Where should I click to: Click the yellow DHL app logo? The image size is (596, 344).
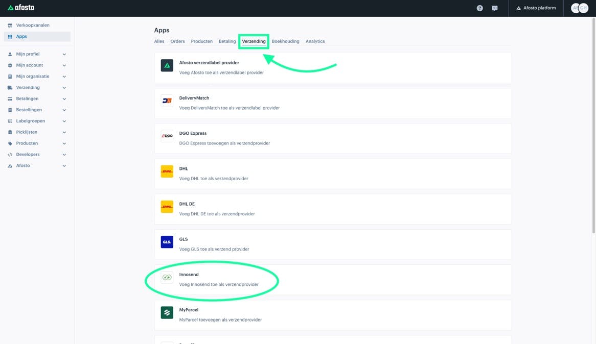coord(167,171)
